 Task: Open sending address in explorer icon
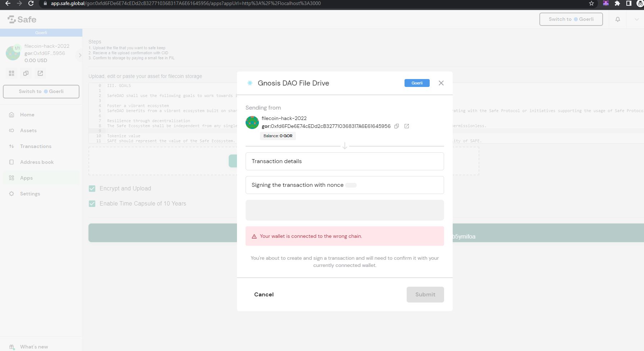tap(407, 126)
